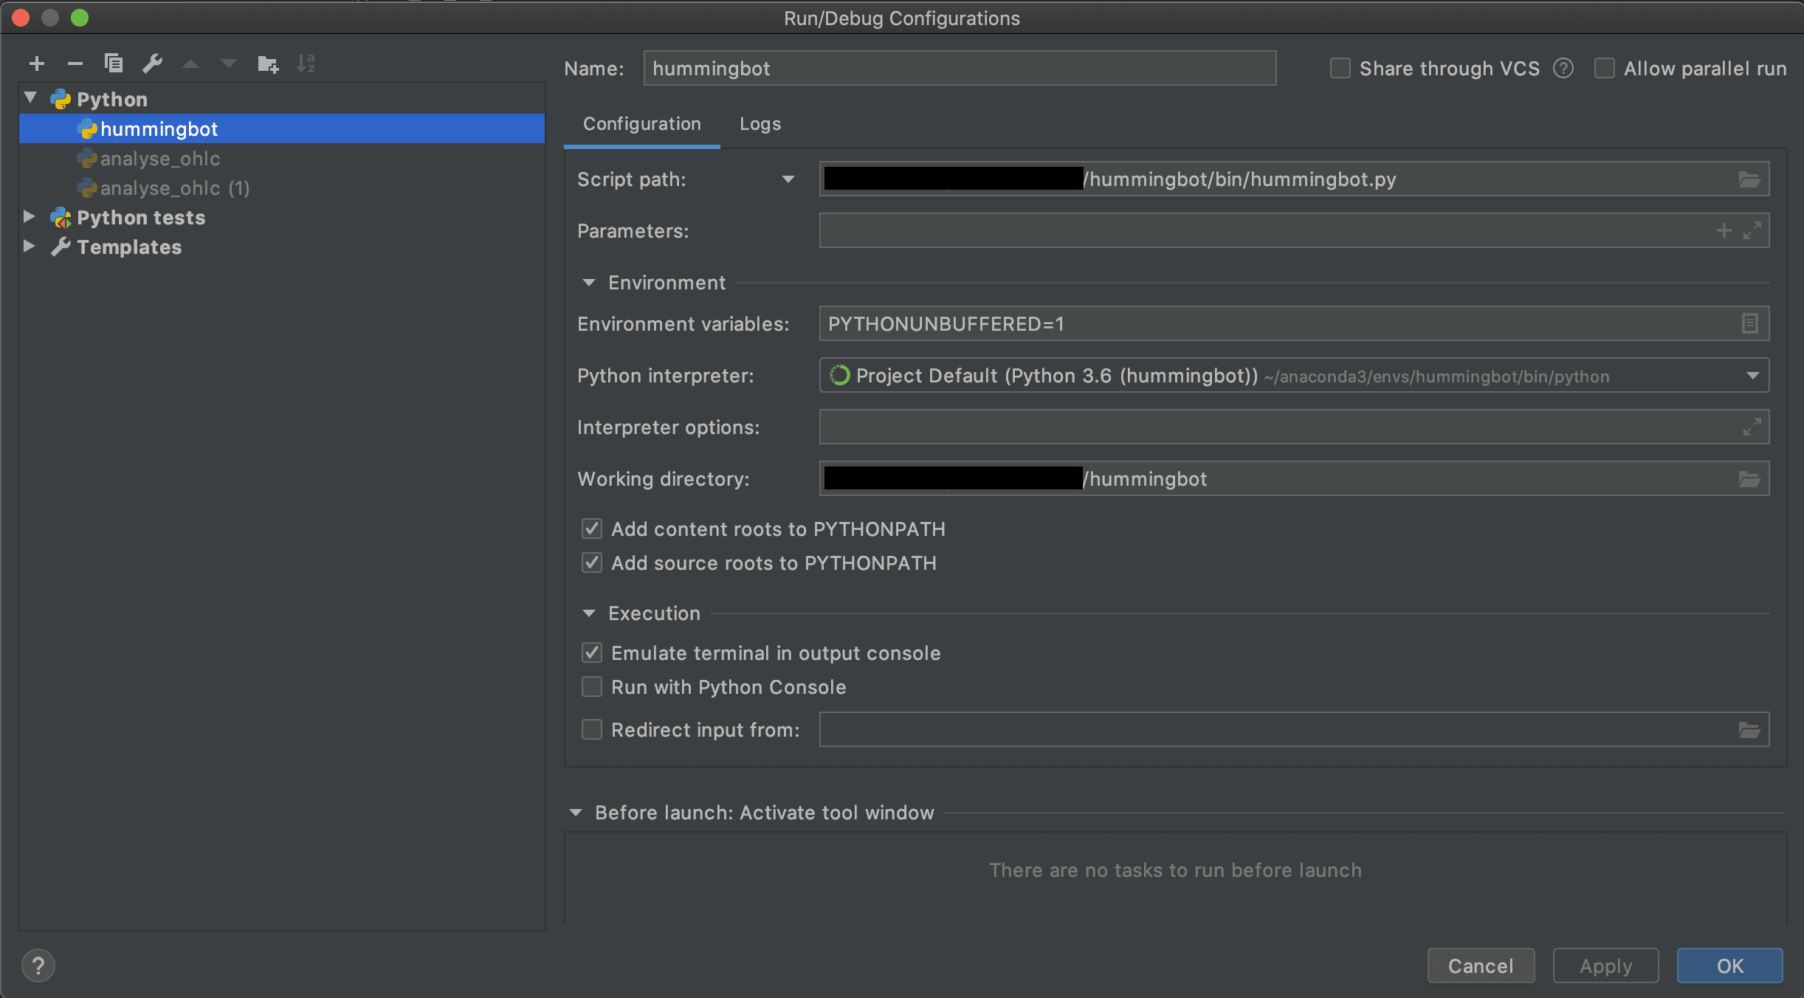The width and height of the screenshot is (1804, 998).
Task: Collapse the Execution section
Action: click(x=588, y=613)
